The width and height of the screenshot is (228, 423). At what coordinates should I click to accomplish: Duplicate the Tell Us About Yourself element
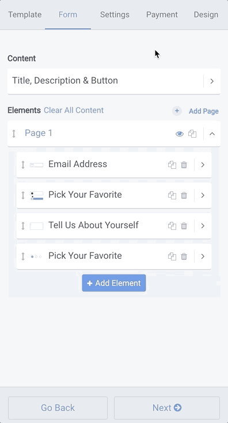172,226
